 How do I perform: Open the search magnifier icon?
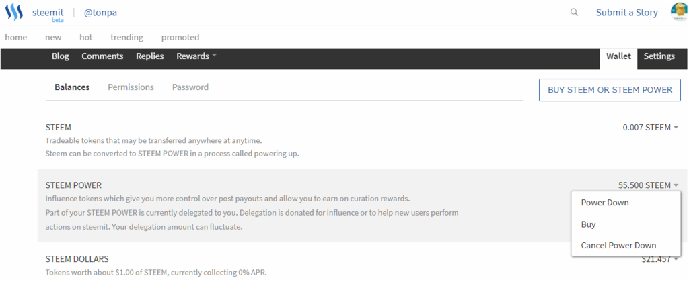574,12
